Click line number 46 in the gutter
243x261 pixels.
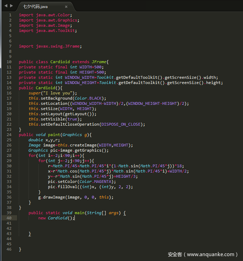[x=9, y=249]
